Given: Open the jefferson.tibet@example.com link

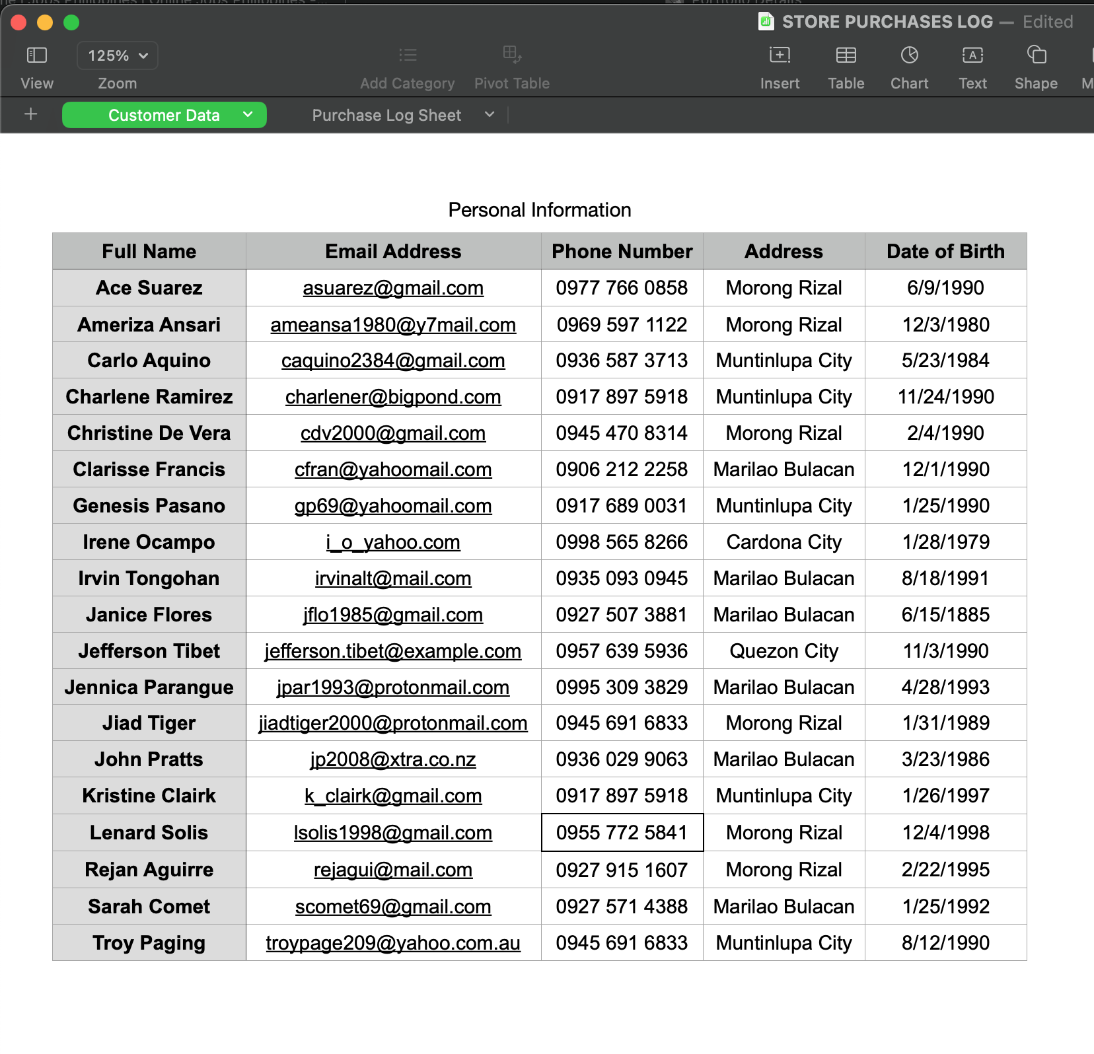Looking at the screenshot, I should (x=393, y=651).
